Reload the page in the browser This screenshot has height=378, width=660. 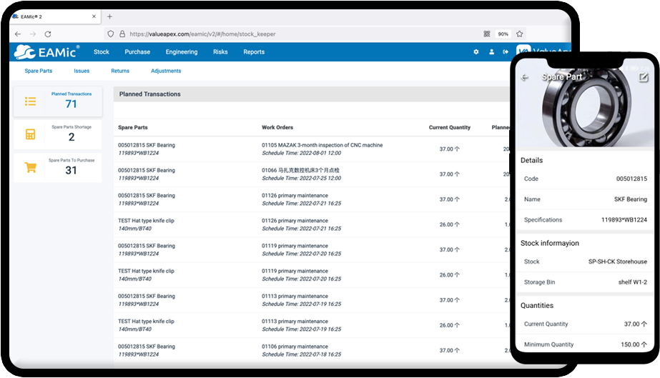pyautogui.click(x=48, y=34)
